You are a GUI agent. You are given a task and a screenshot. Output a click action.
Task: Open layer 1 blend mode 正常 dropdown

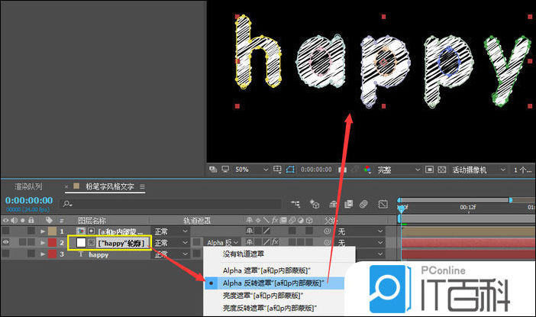click(171, 231)
